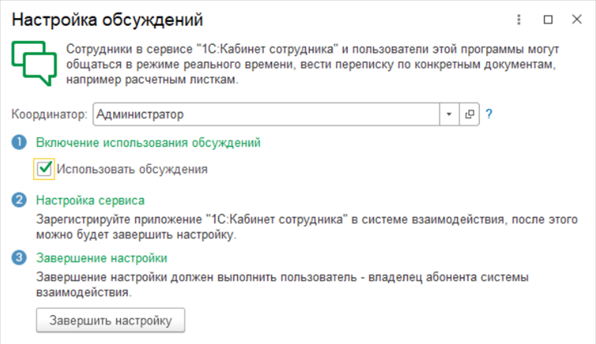Toggle the Использовать обсуждения checkbox
596x344 pixels.
[x=45, y=168]
